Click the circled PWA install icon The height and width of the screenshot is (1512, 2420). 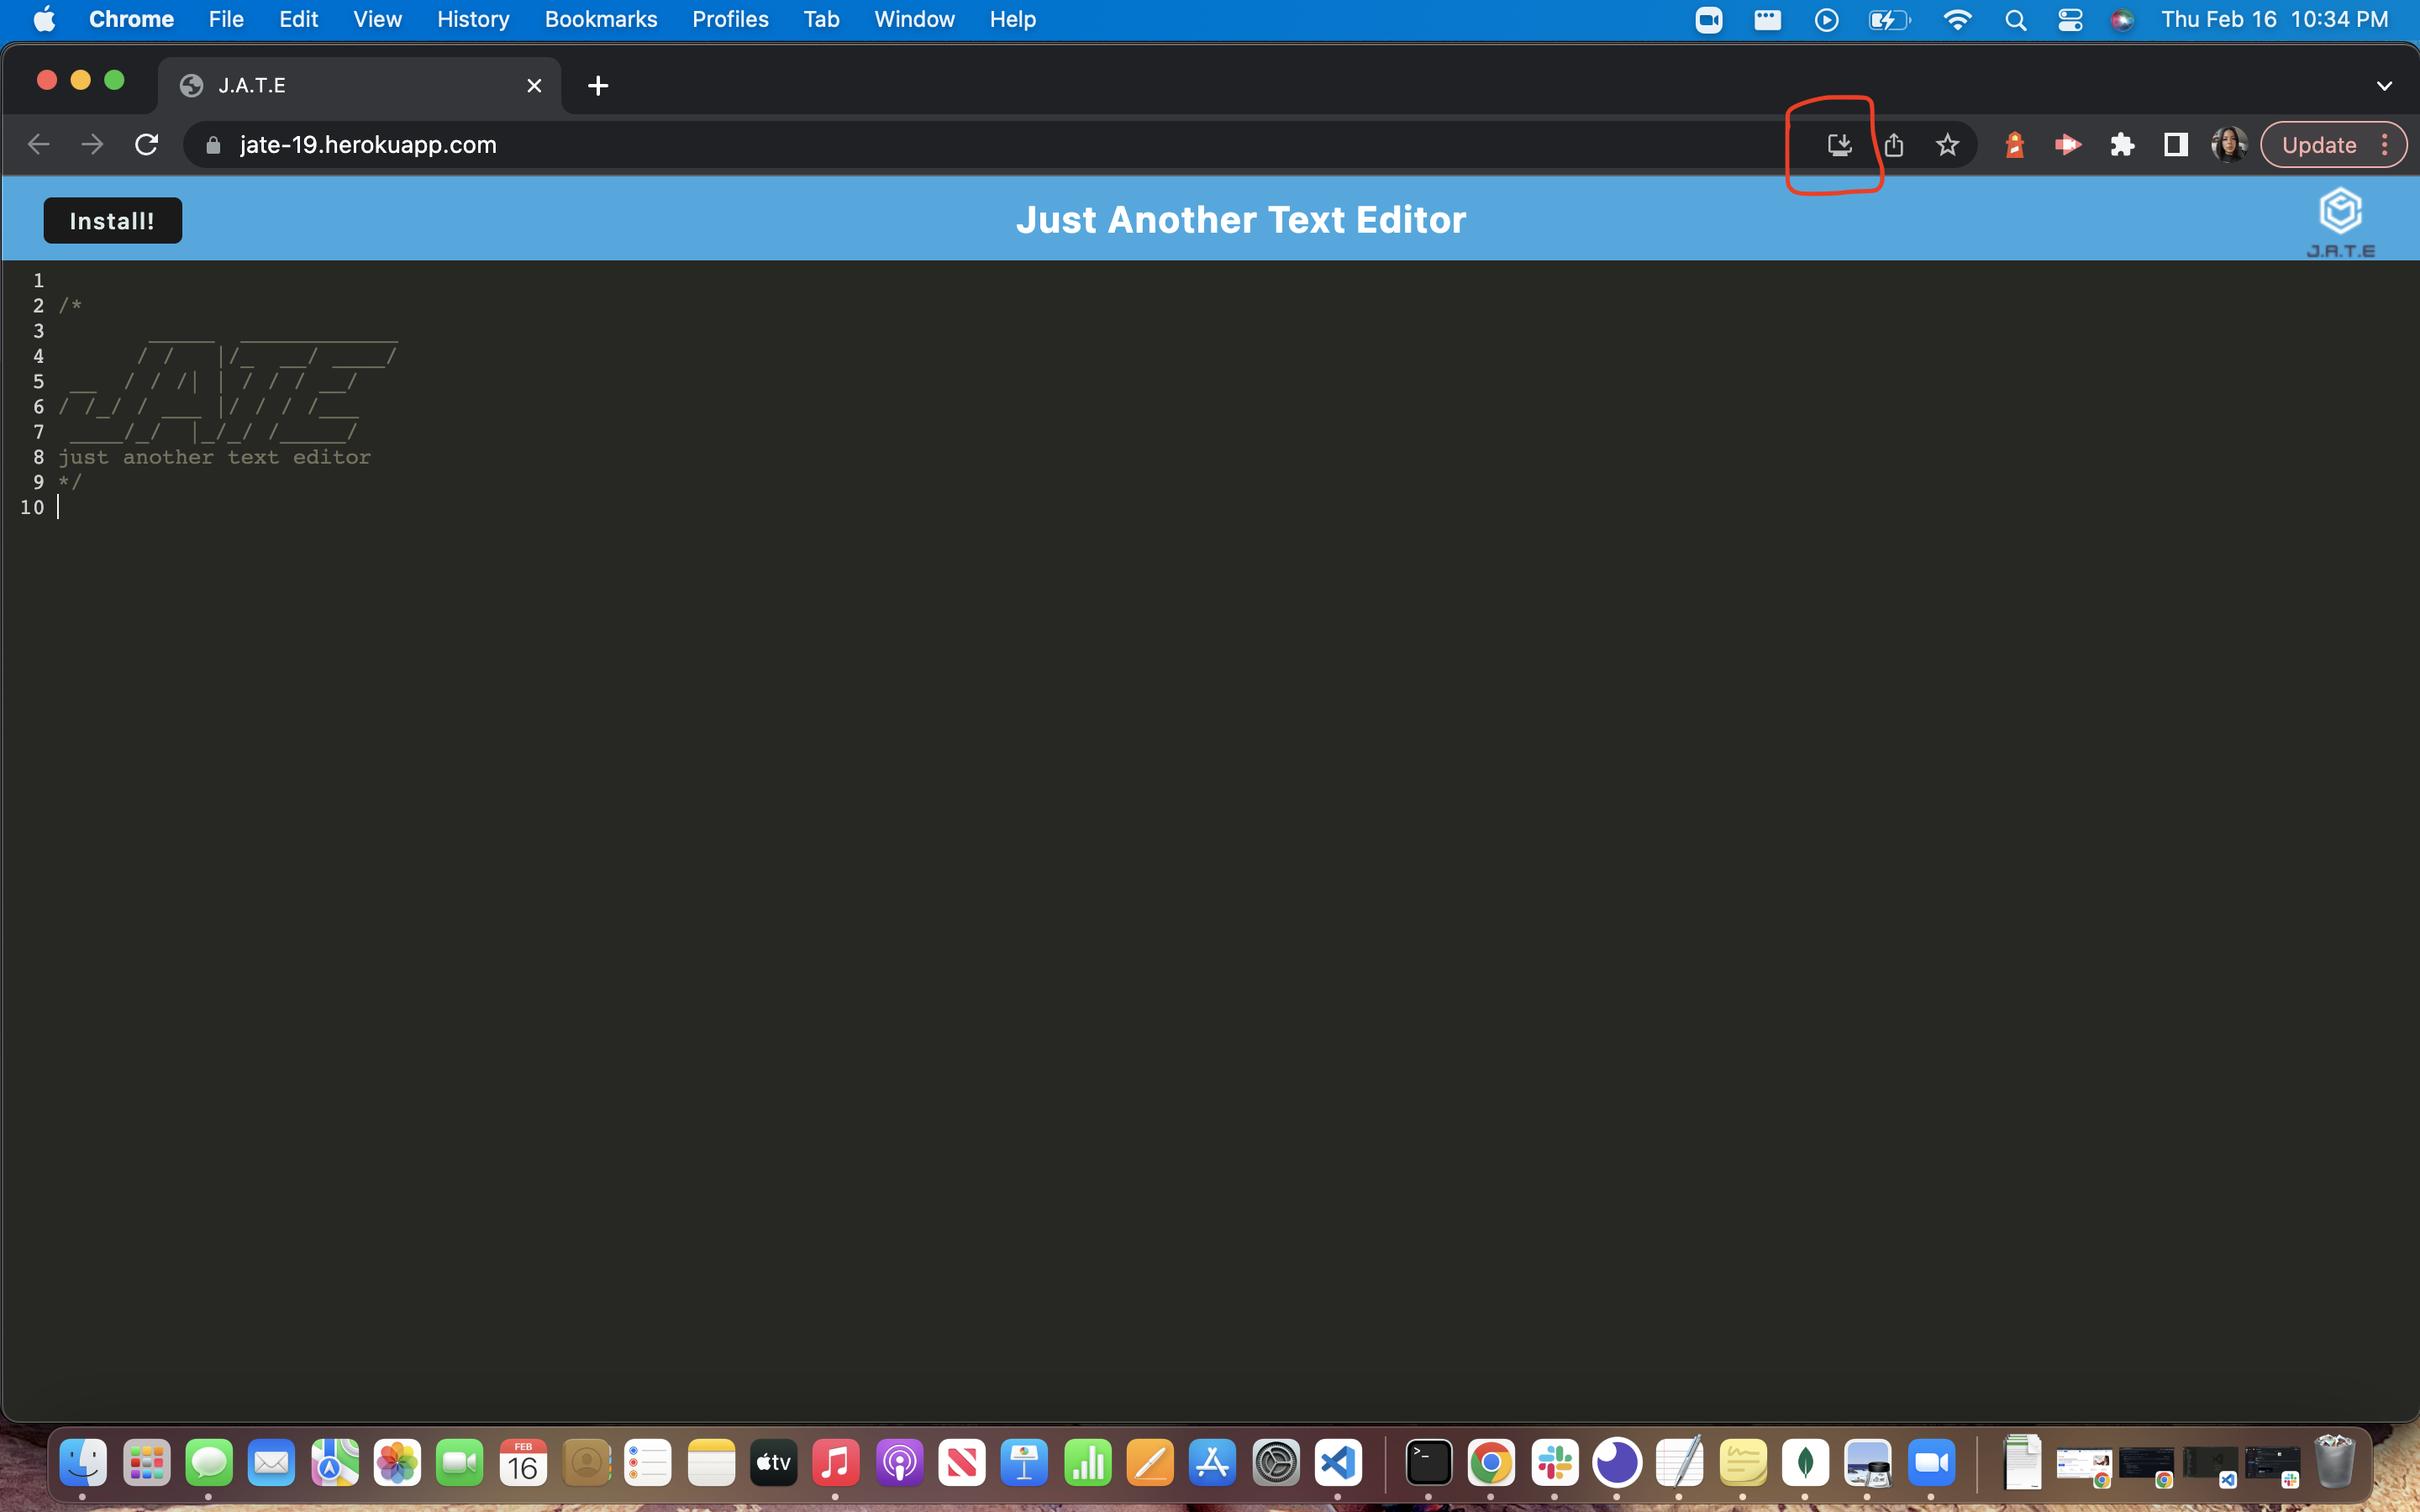[x=1839, y=144]
